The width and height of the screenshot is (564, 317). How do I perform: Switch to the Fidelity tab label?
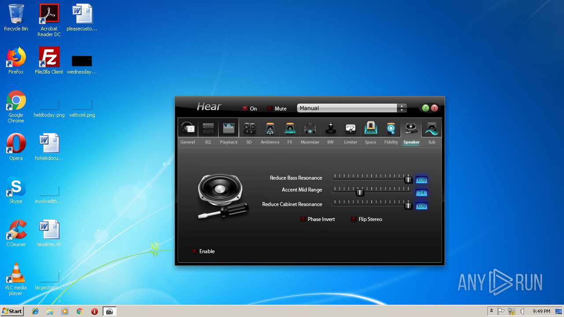click(391, 142)
